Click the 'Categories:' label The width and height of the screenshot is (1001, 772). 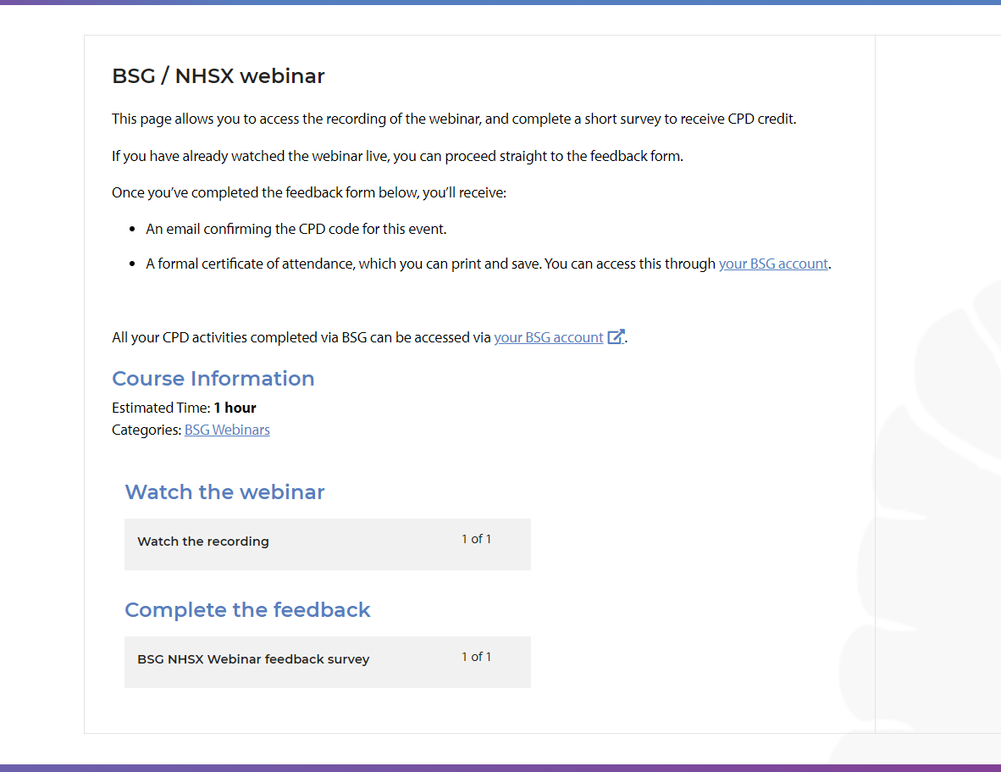[147, 430]
